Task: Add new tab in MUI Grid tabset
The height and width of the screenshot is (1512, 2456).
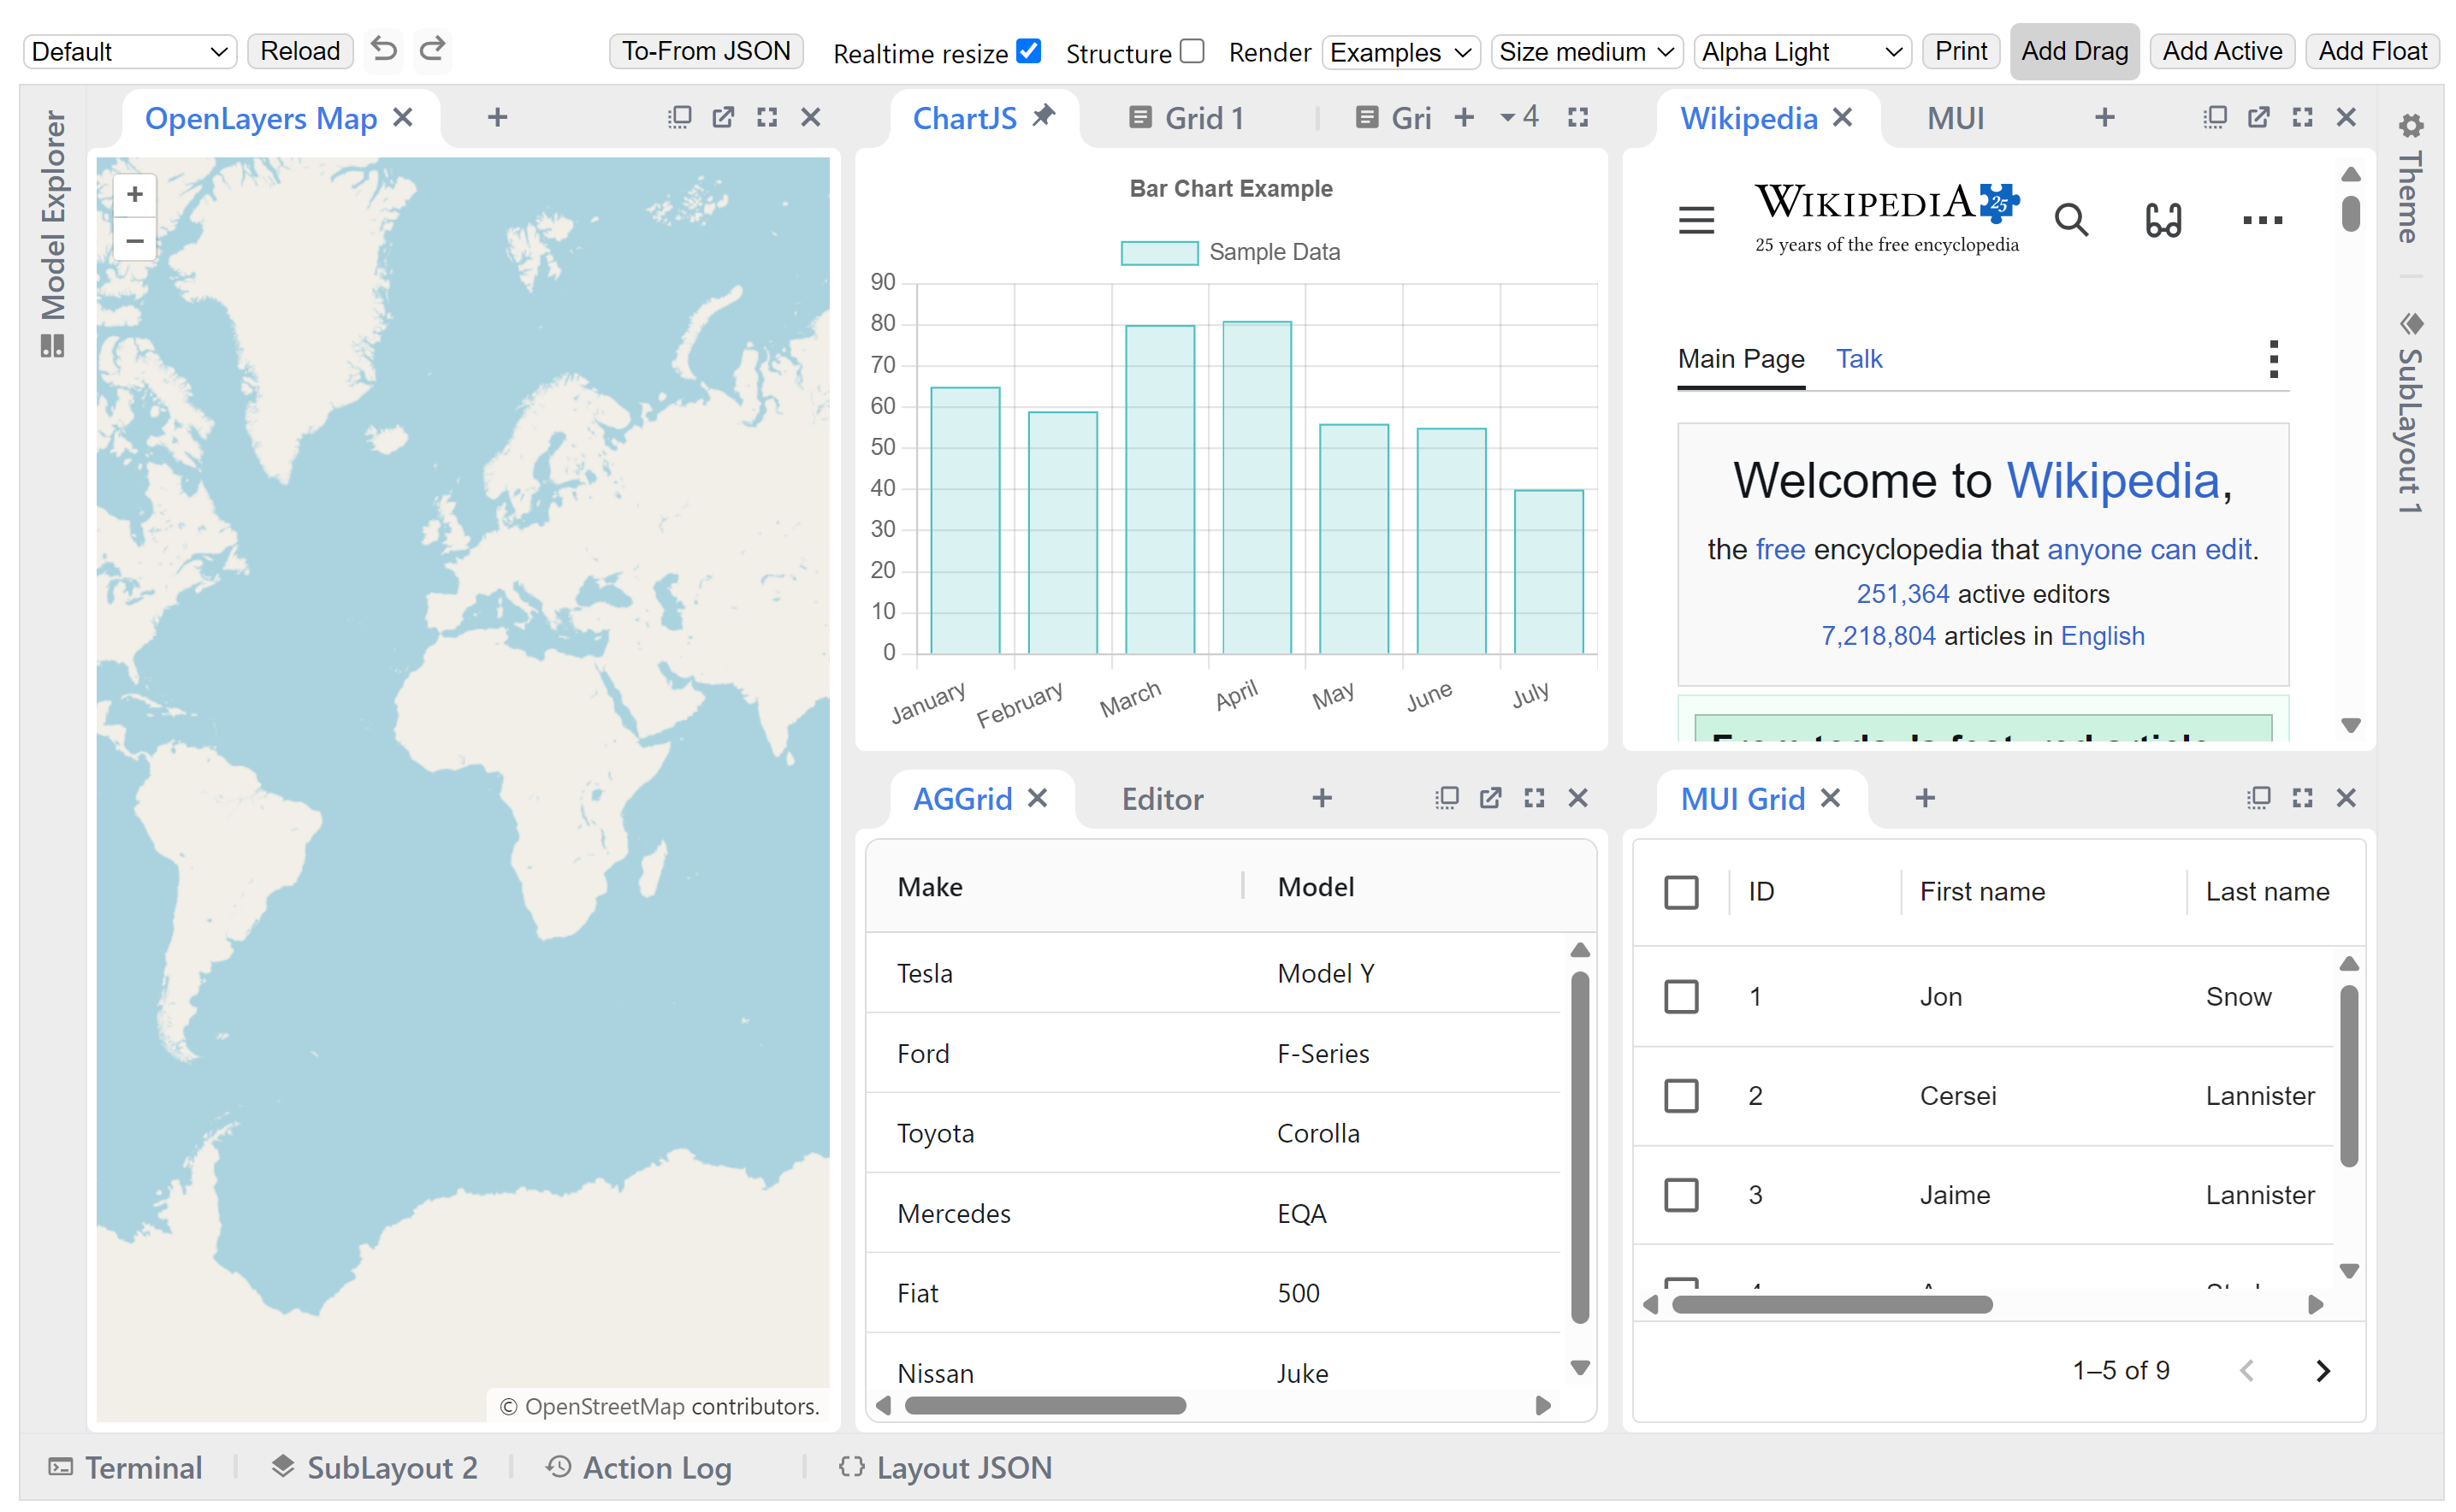Action: (1925, 798)
